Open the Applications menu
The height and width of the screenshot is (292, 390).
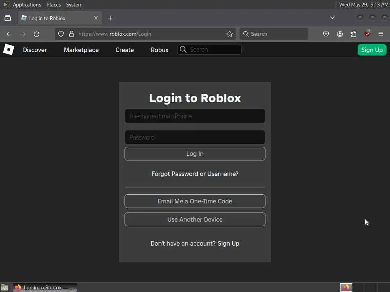27,5
